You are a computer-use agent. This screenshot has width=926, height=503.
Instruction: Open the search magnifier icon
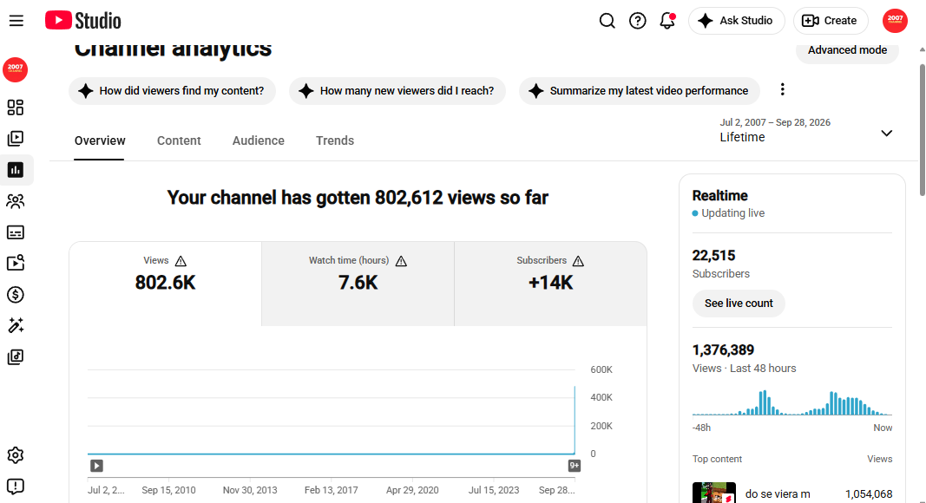(607, 21)
